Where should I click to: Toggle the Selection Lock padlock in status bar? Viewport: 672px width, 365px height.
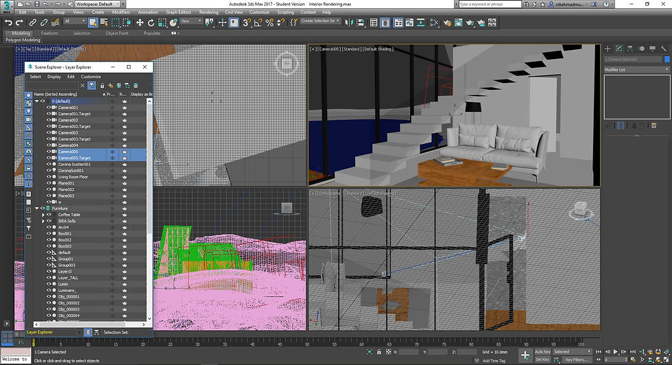[379, 352]
